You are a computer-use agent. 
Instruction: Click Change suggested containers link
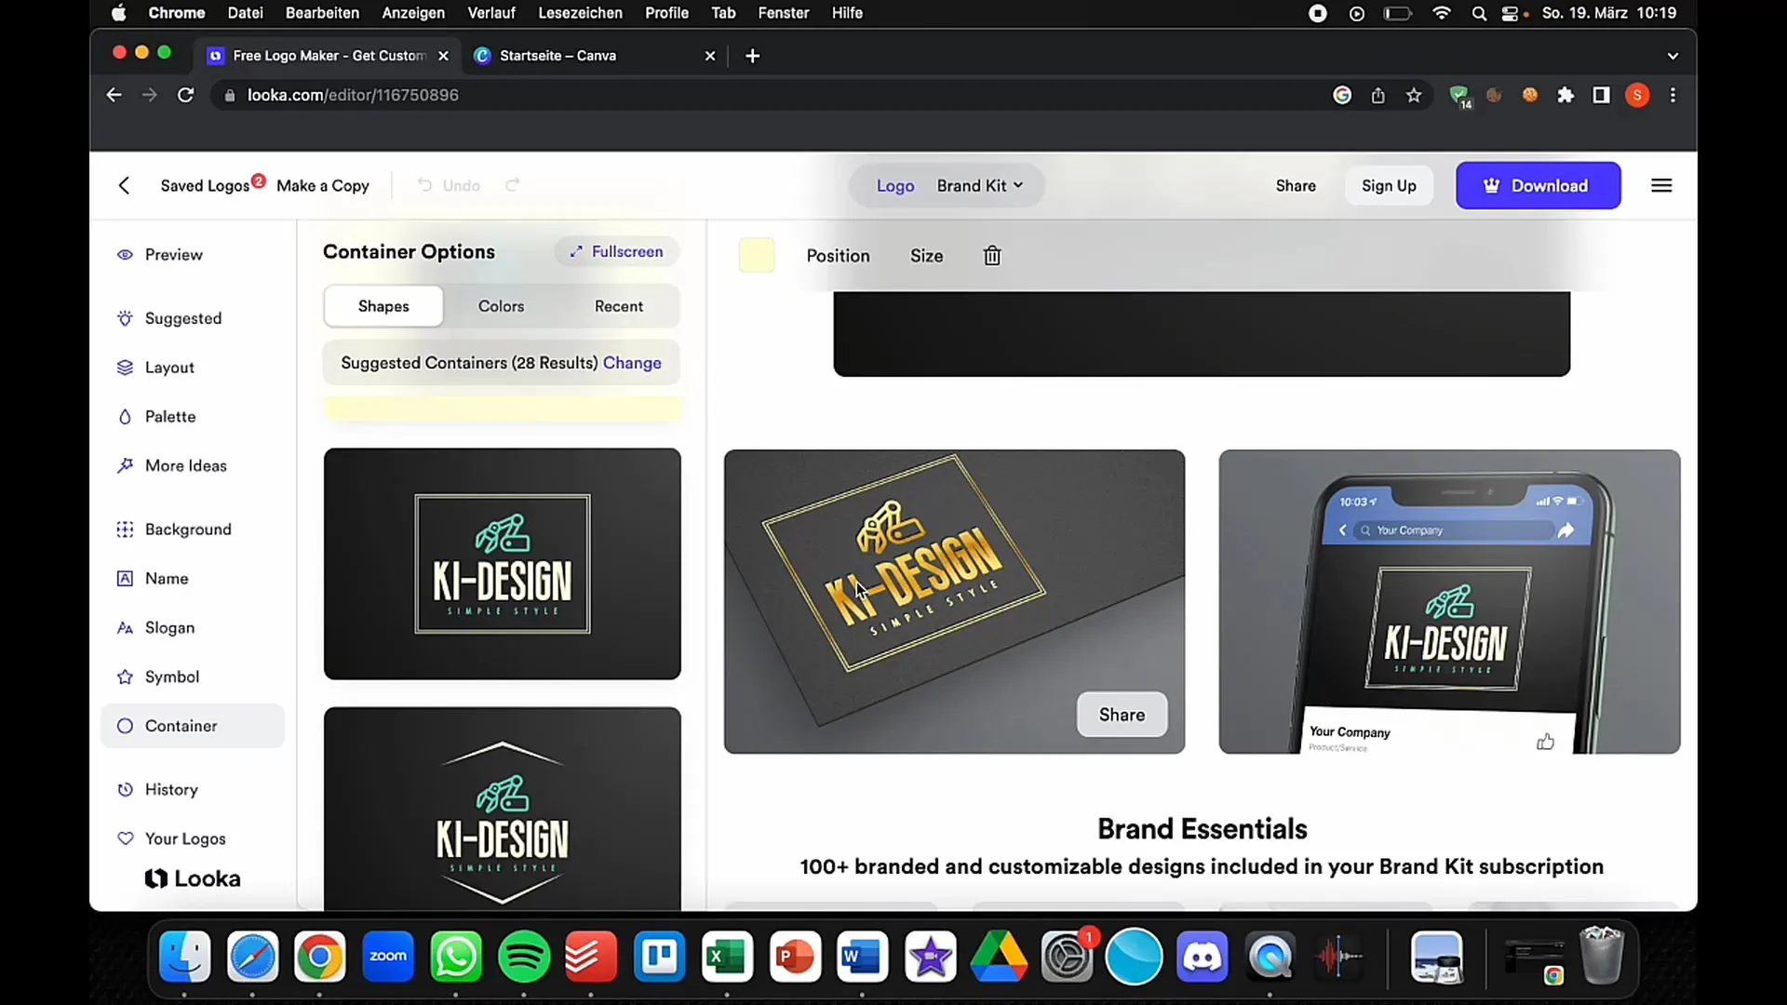click(632, 363)
